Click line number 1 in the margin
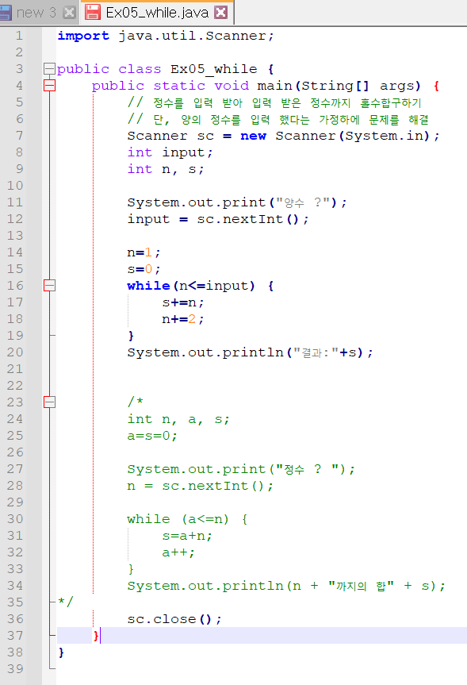Image resolution: width=467 pixels, height=685 pixels. click(19, 36)
